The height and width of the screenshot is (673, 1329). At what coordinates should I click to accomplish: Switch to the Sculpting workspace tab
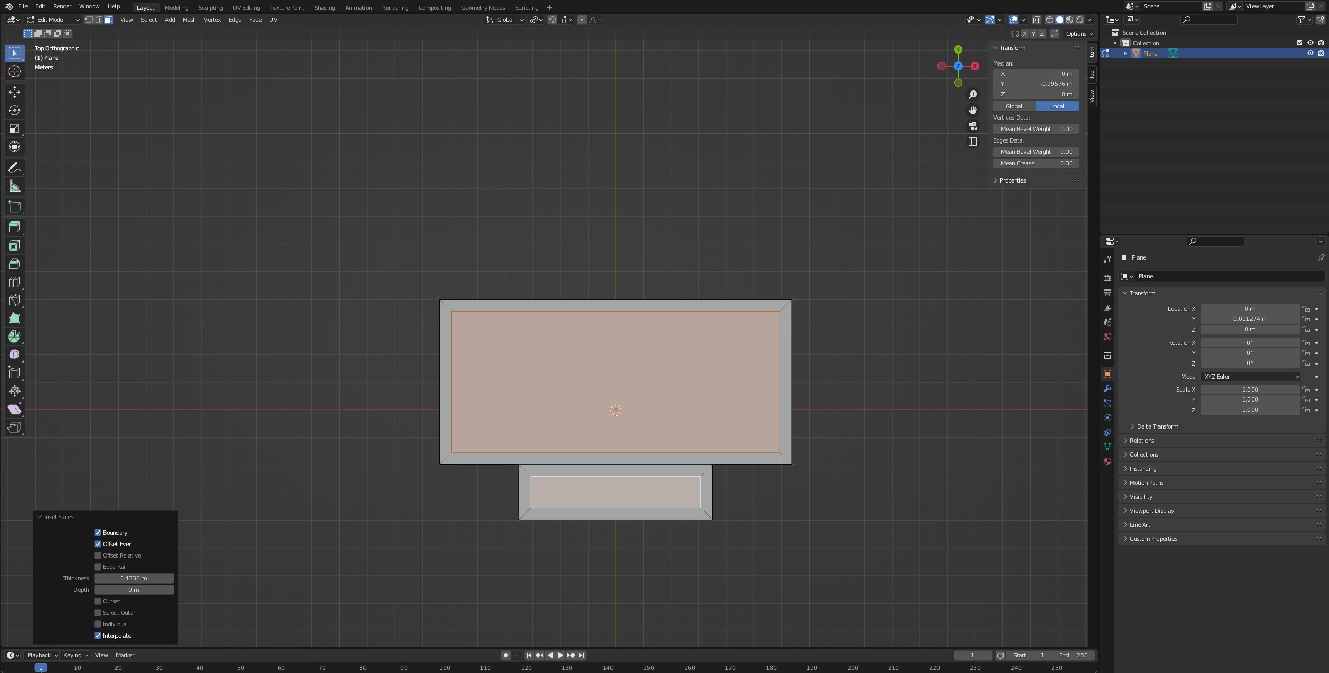click(x=211, y=7)
